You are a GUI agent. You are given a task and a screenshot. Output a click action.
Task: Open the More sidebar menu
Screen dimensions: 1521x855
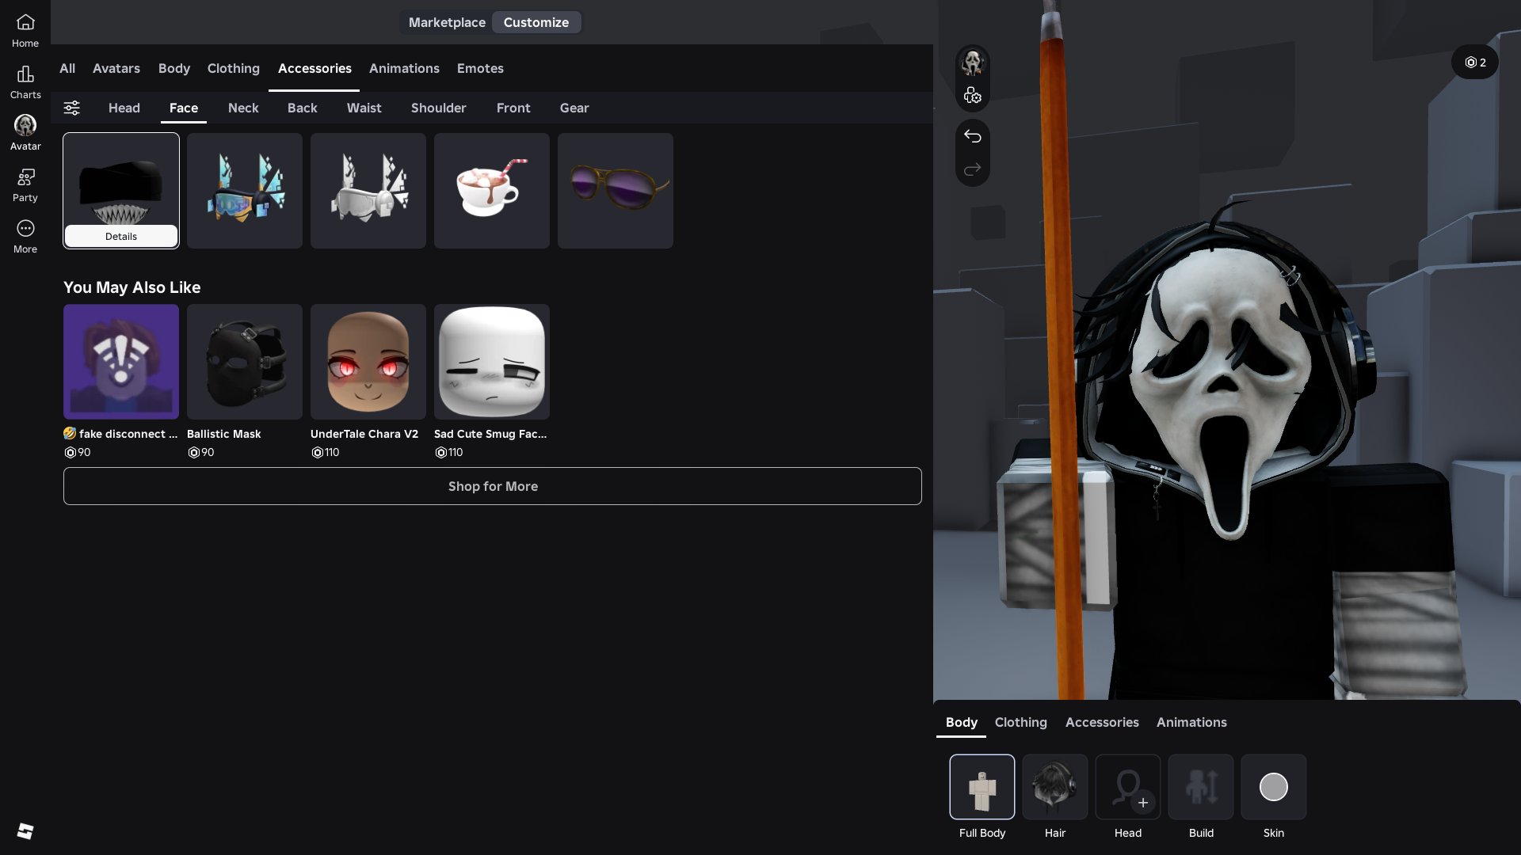tap(25, 237)
